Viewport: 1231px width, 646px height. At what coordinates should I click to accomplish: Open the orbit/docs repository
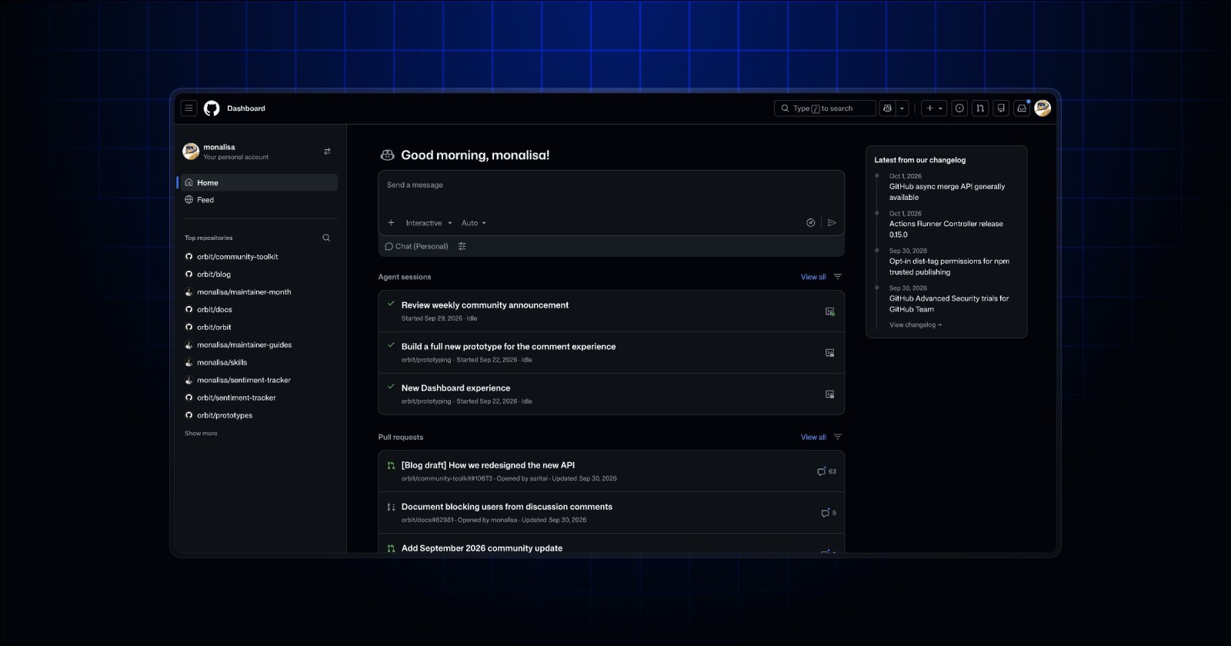pyautogui.click(x=214, y=310)
